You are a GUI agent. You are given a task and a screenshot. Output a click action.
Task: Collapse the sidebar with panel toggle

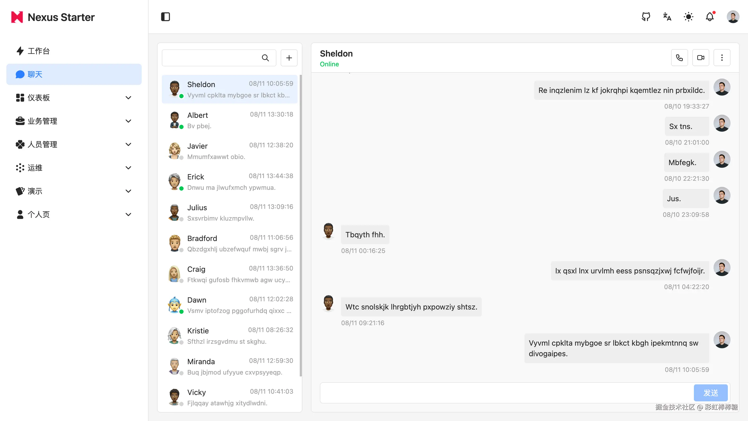click(x=165, y=17)
